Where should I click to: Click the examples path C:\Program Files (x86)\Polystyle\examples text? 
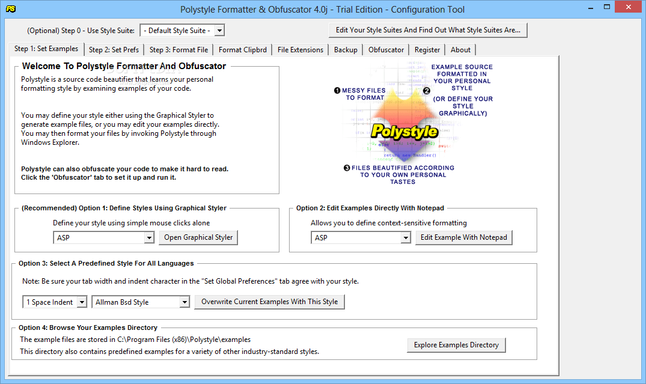click(x=184, y=340)
